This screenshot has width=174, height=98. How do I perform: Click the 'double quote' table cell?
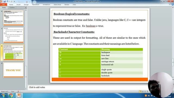point(122,73)
